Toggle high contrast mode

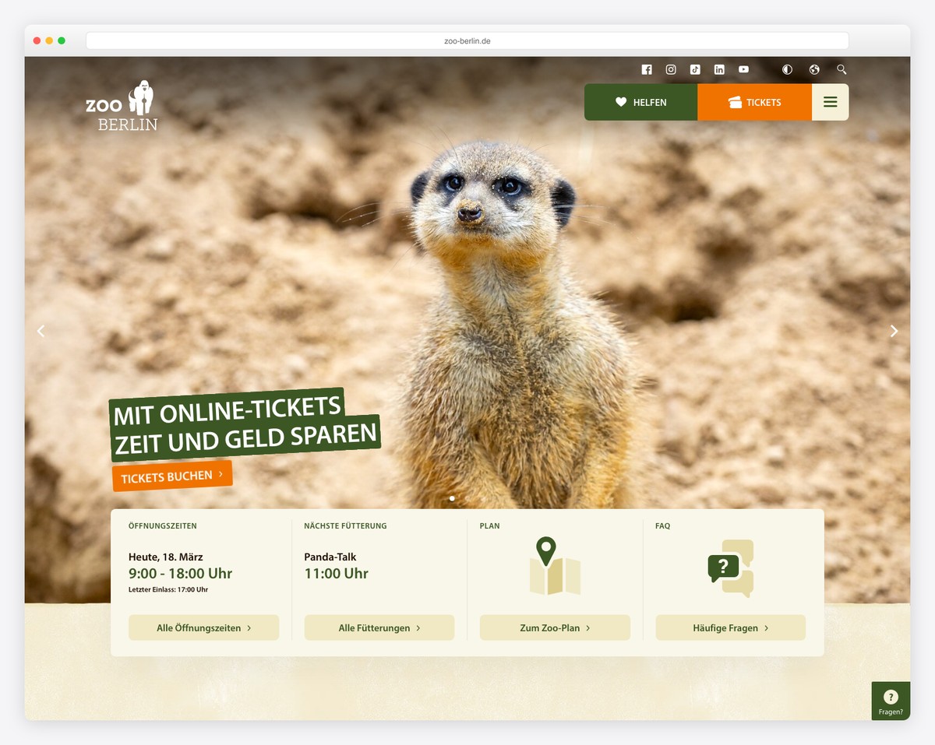(787, 69)
